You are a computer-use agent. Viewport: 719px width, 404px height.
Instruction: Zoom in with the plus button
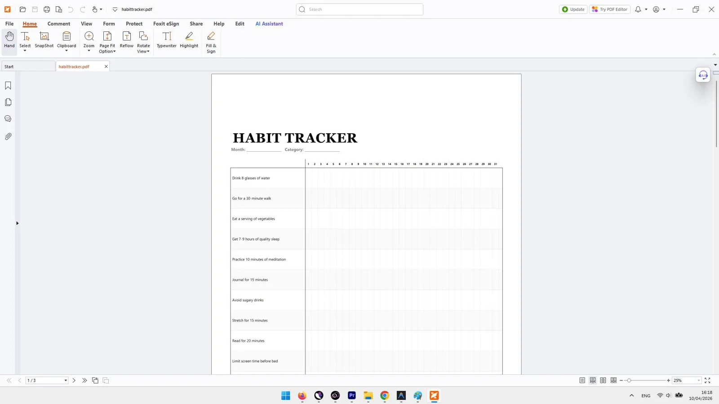tap(668, 381)
